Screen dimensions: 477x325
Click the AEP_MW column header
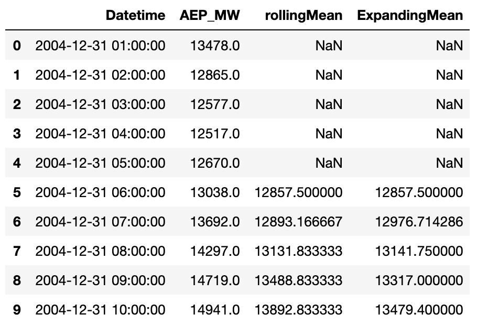(210, 15)
